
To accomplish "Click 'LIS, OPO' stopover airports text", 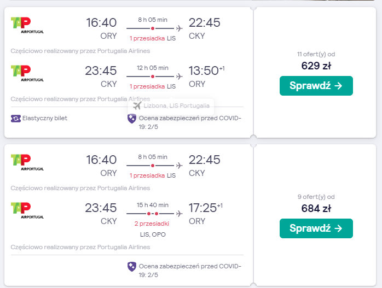I will tap(153, 234).
